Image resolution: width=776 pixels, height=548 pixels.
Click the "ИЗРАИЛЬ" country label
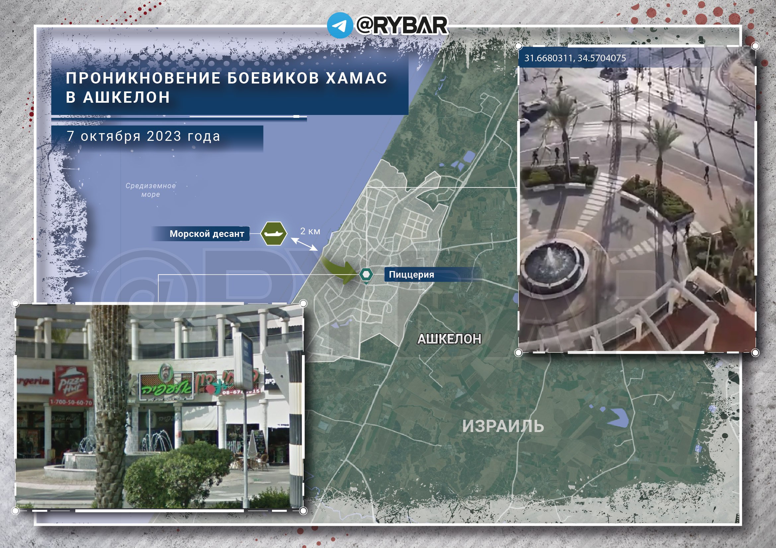coord(503,426)
